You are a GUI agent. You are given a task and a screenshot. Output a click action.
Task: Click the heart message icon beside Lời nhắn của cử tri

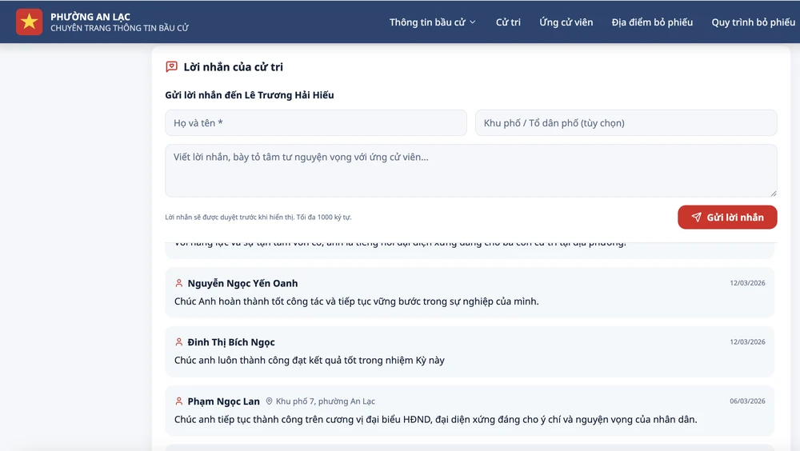171,67
